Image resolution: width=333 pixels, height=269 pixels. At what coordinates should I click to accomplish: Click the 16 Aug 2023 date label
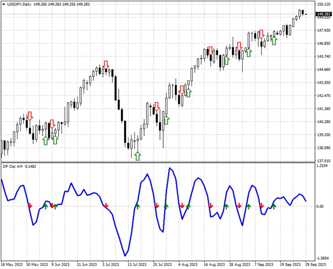tap(214, 265)
